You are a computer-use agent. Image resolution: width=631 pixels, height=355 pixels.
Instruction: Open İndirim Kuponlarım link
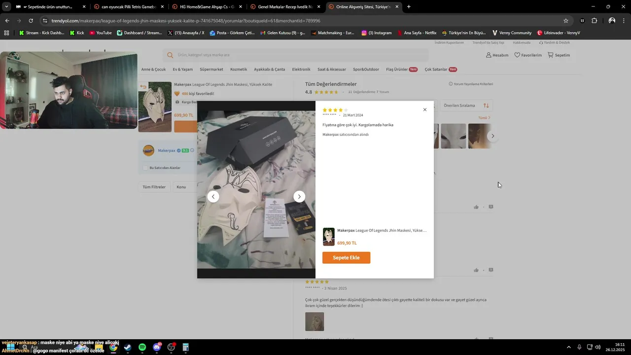pos(449,42)
